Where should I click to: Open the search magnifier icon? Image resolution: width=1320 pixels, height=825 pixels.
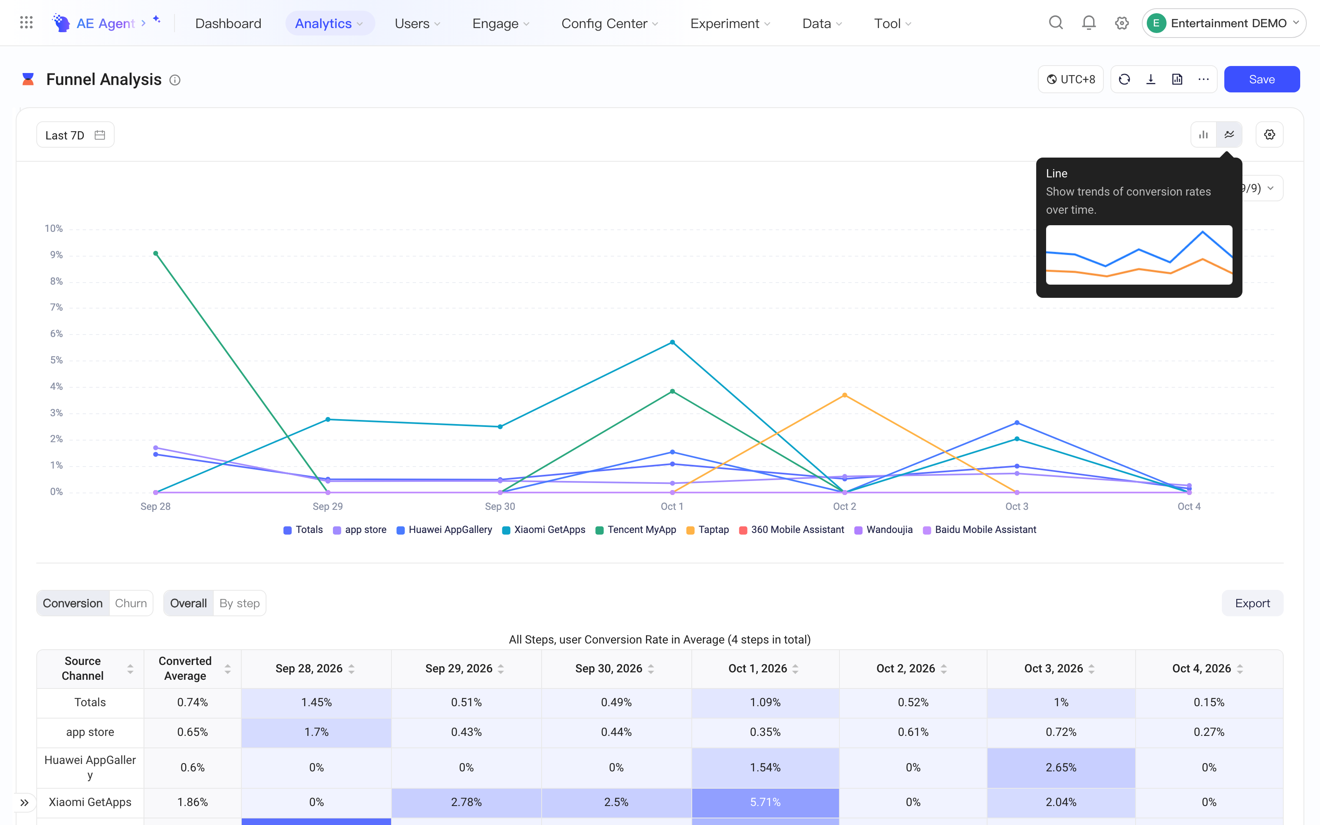tap(1056, 23)
